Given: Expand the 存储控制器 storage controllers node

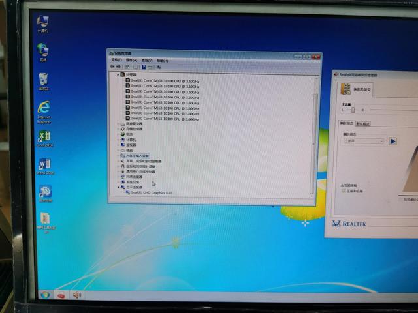Looking at the screenshot, I should (118, 129).
